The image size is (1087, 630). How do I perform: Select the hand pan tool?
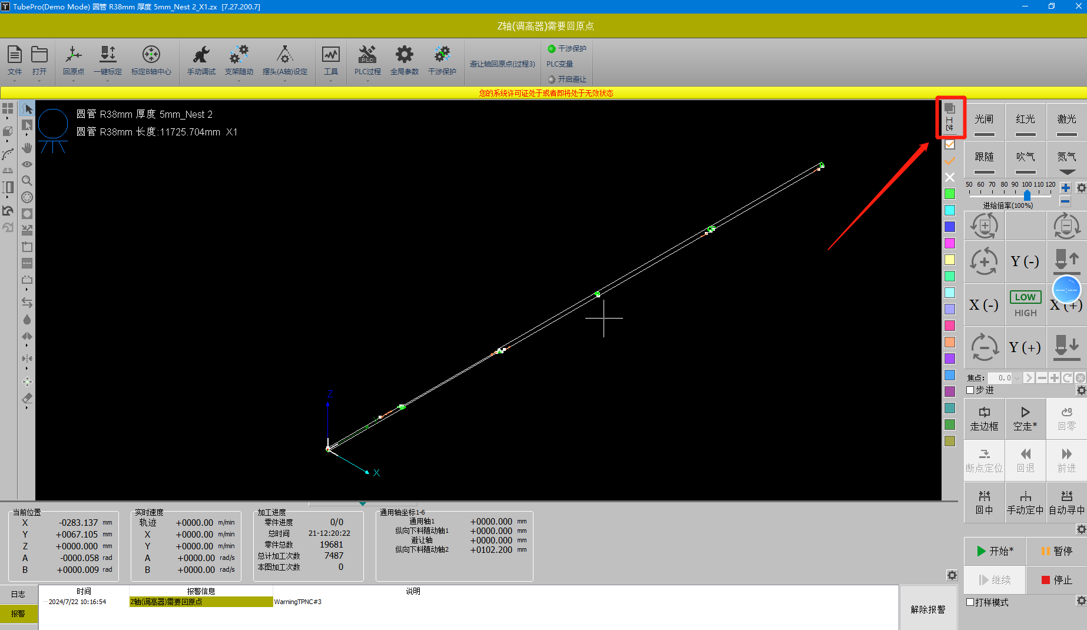click(x=27, y=148)
